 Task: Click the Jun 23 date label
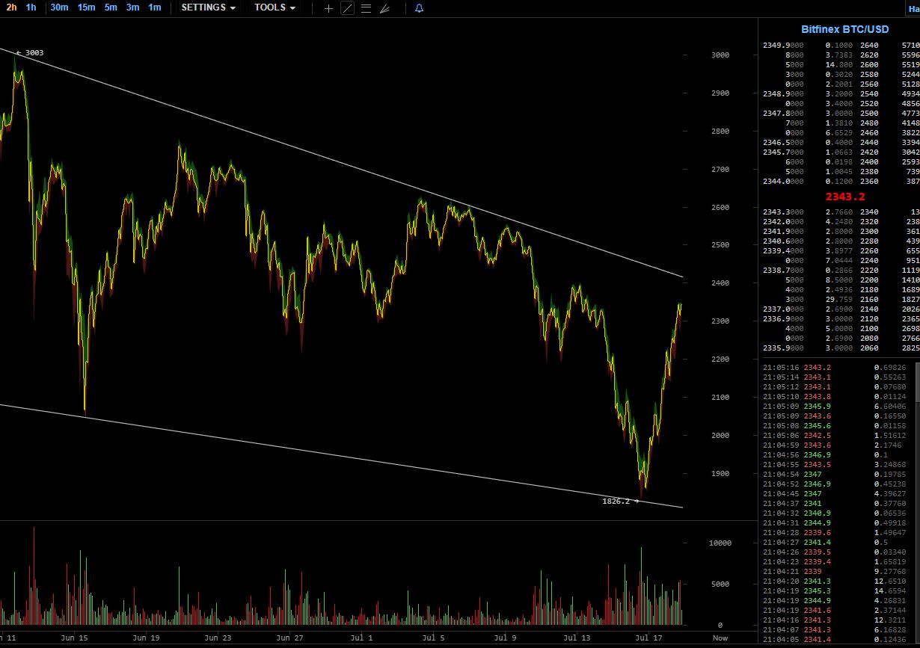click(x=218, y=638)
